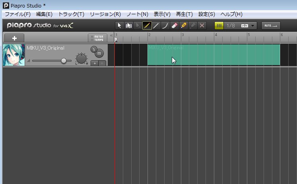Click the track pan knob
297x184 pixels.
(82, 59)
